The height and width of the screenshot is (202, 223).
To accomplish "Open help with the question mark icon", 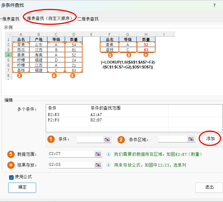I will [x=214, y=5].
